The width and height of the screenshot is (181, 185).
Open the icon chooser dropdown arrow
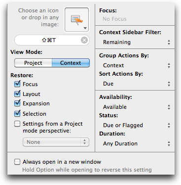tap(85, 28)
